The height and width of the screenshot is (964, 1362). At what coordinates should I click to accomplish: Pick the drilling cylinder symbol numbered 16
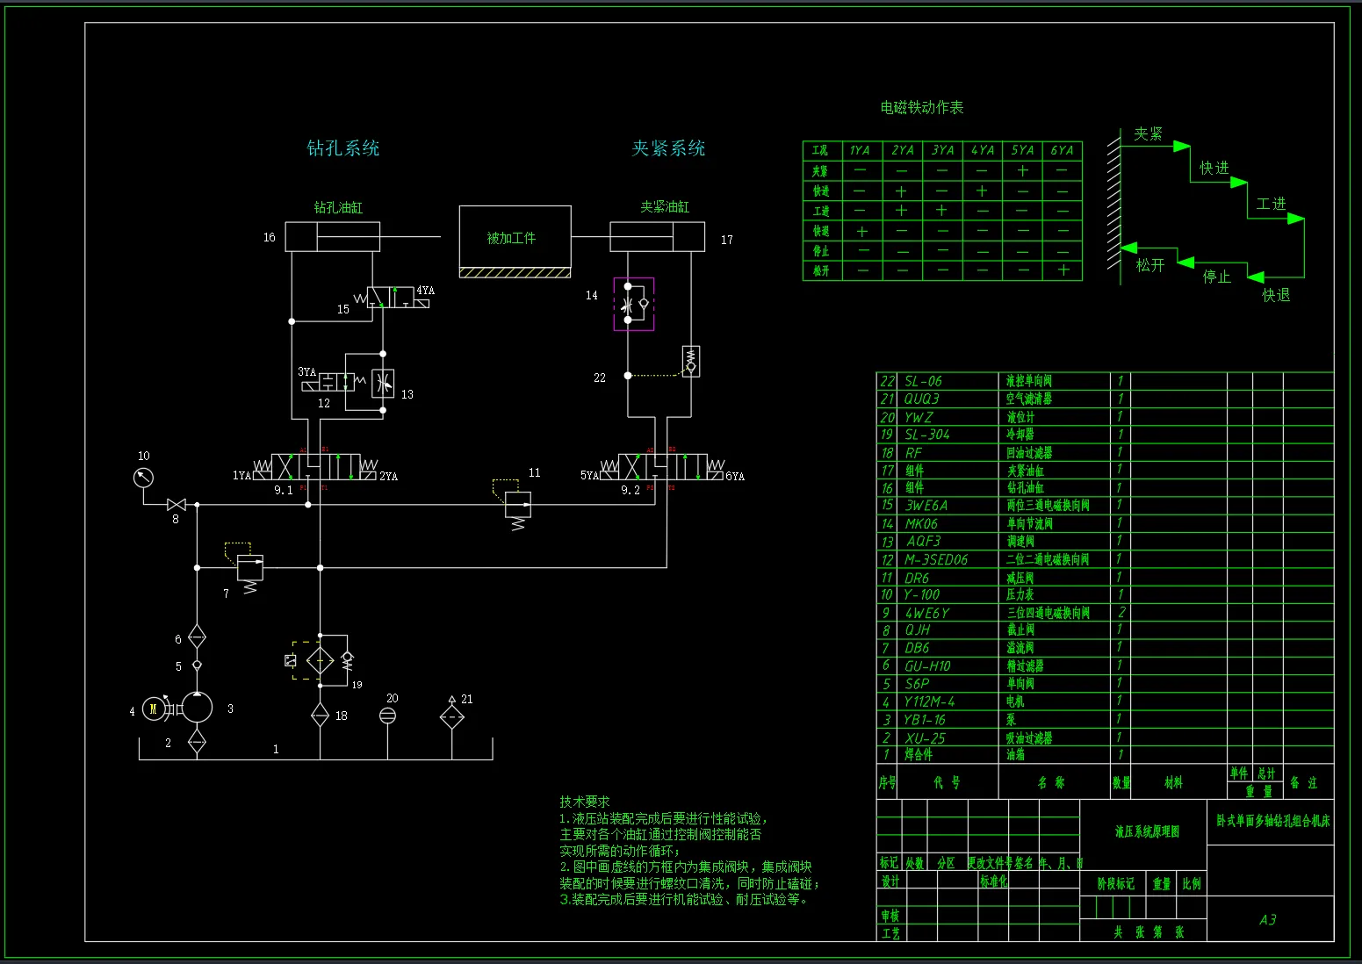333,236
